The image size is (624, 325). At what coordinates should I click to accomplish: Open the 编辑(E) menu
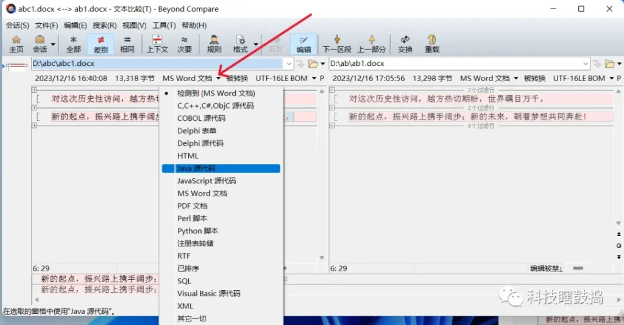[75, 25]
